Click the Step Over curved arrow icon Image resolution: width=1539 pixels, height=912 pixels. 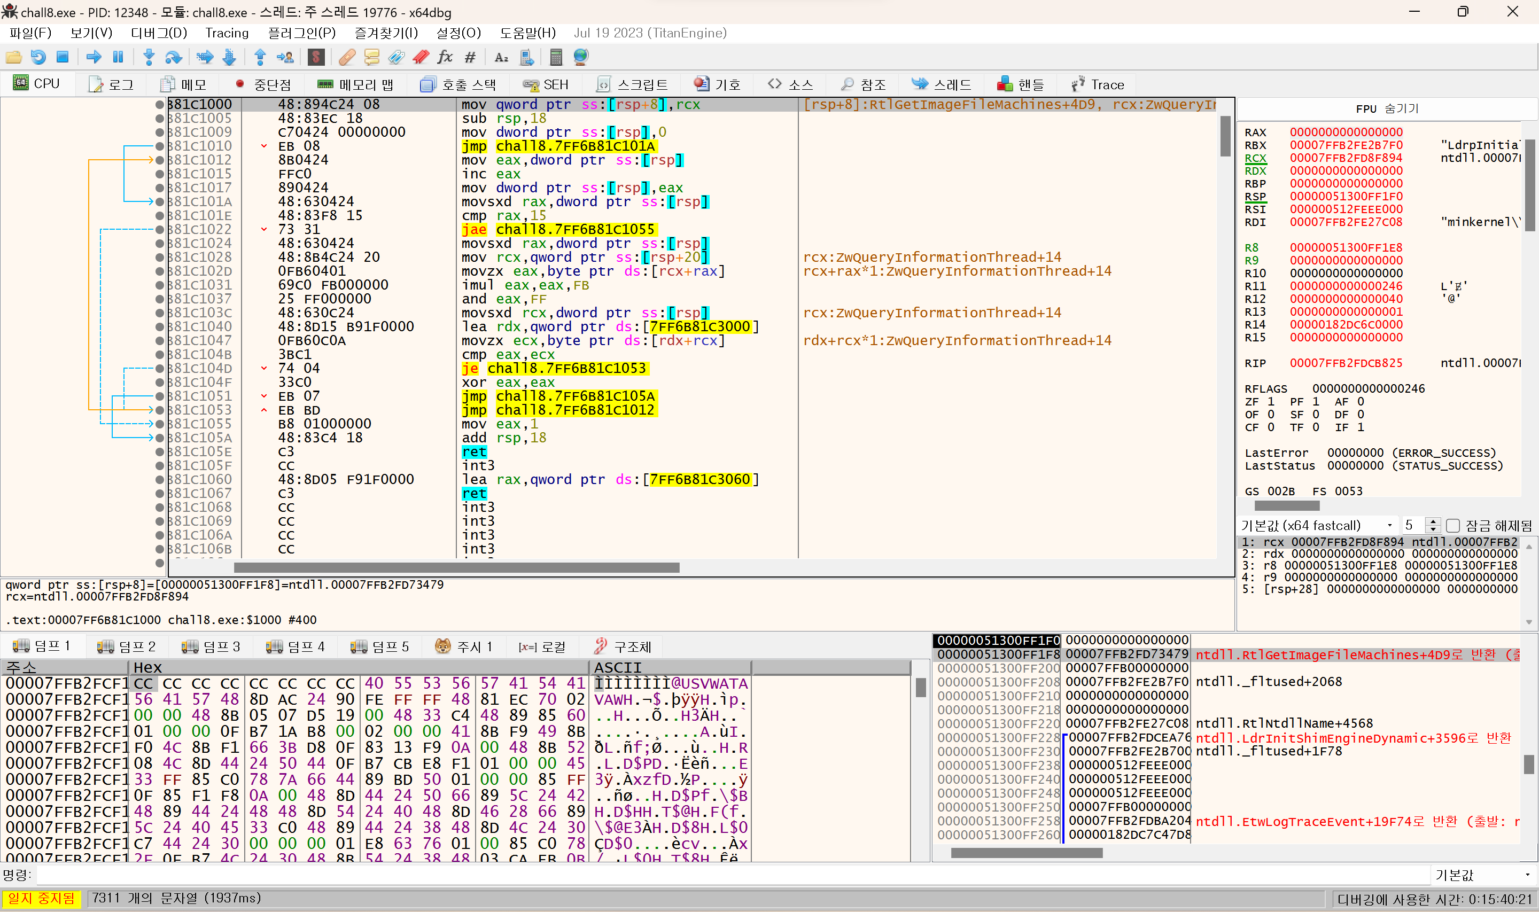coord(173,57)
